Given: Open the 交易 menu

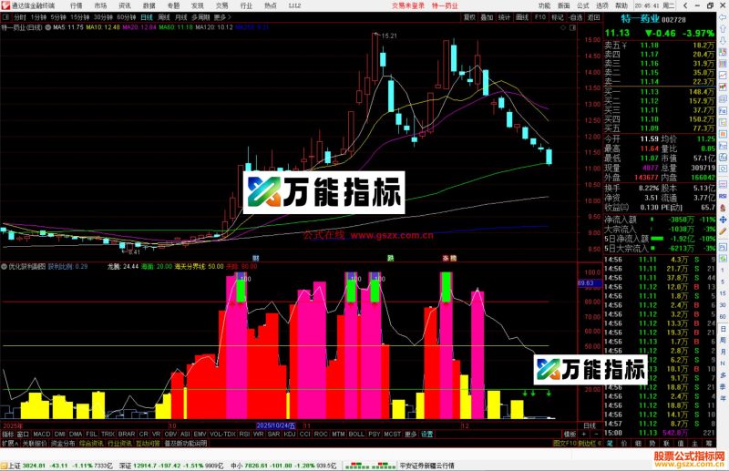Looking at the screenshot, I should (x=221, y=5).
